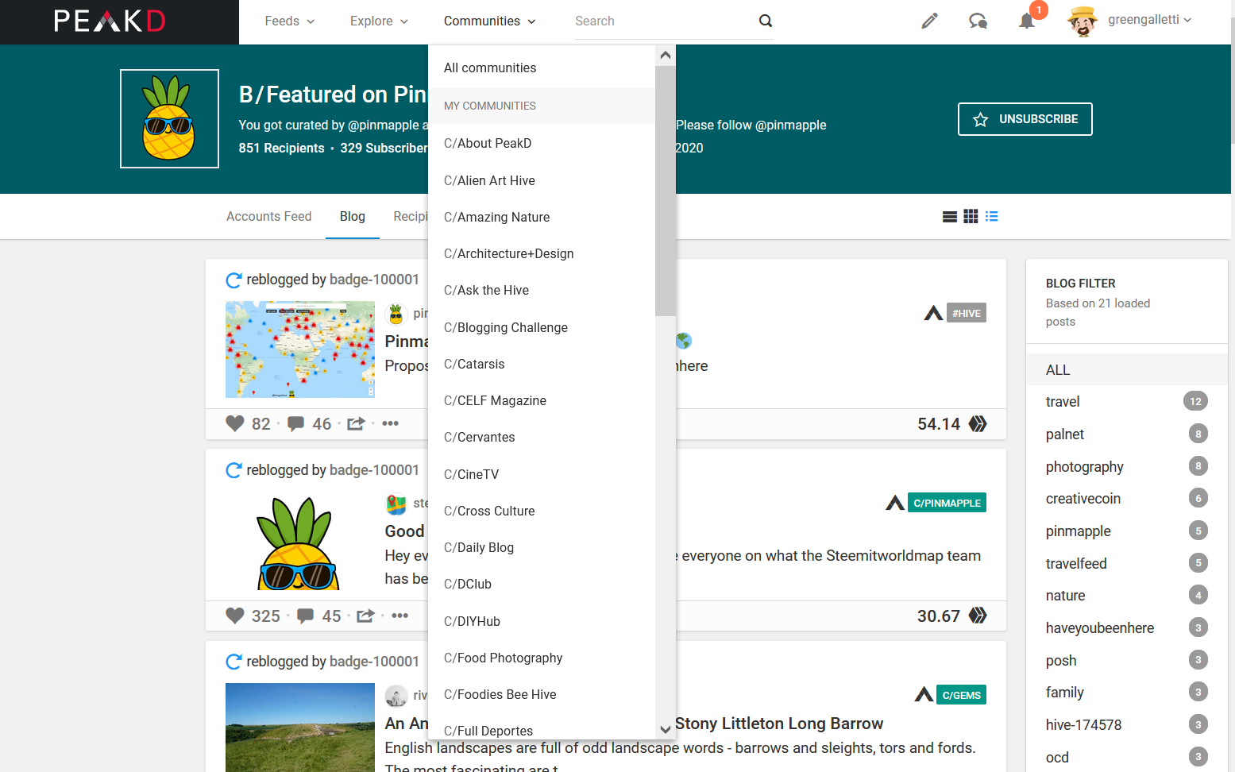
Task: Open comments on the post with 45 replies
Action: coord(305,616)
